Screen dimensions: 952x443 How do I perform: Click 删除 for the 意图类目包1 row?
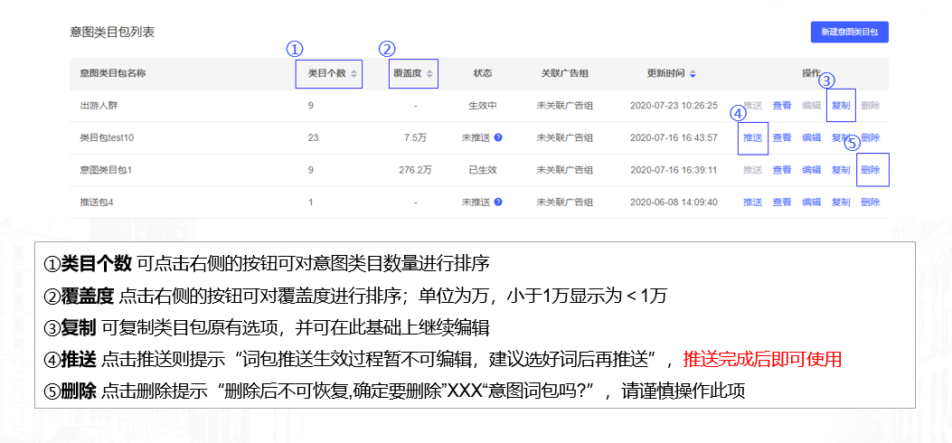870,169
